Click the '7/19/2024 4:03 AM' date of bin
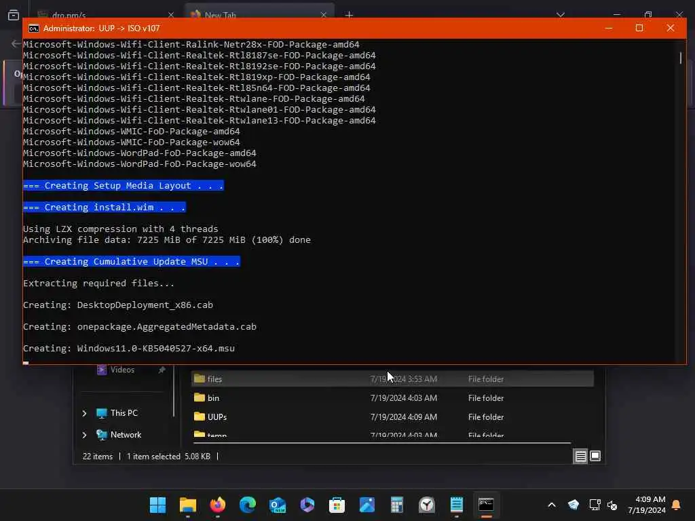Screen dimensions: 695x521 (403, 398)
